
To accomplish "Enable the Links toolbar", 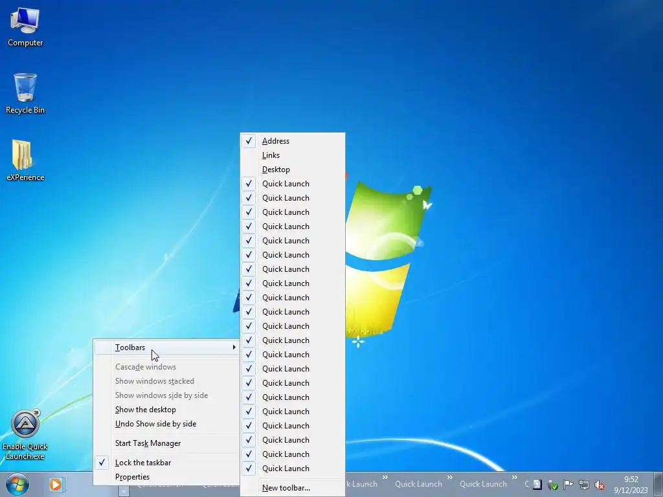I will (x=293, y=155).
